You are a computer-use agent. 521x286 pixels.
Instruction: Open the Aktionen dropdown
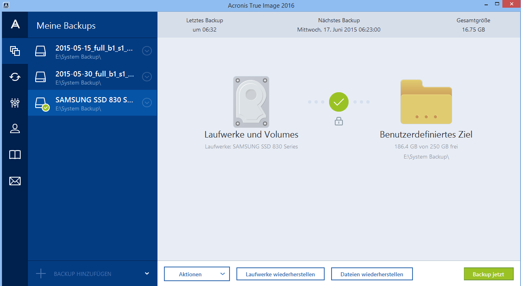[x=197, y=274]
